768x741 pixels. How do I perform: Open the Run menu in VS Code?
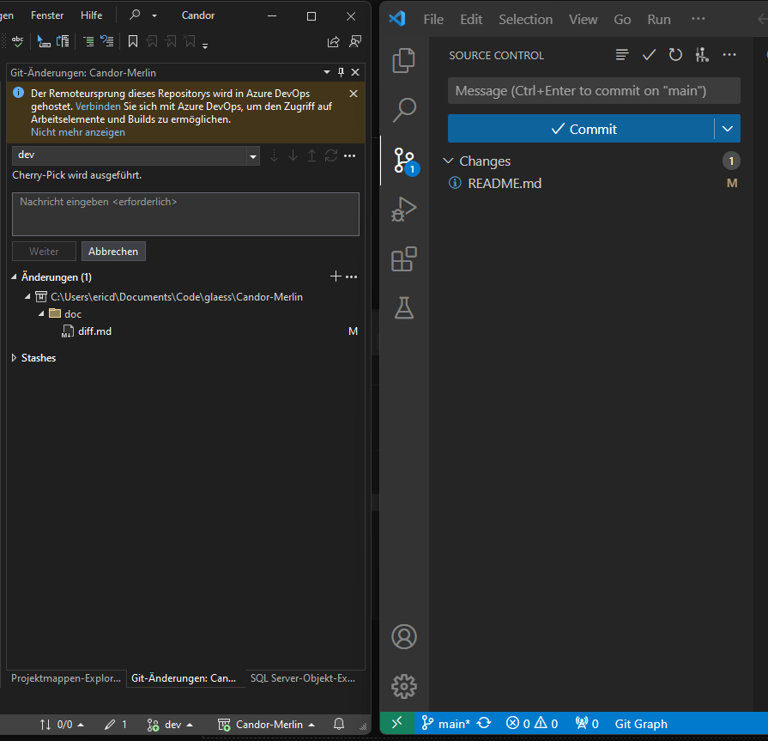(x=659, y=19)
